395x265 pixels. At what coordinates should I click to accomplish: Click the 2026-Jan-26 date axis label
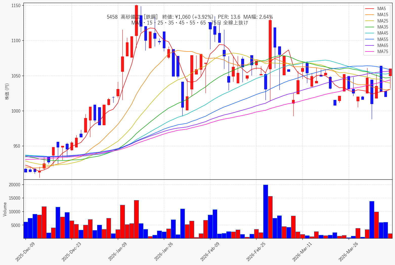(x=164, y=251)
